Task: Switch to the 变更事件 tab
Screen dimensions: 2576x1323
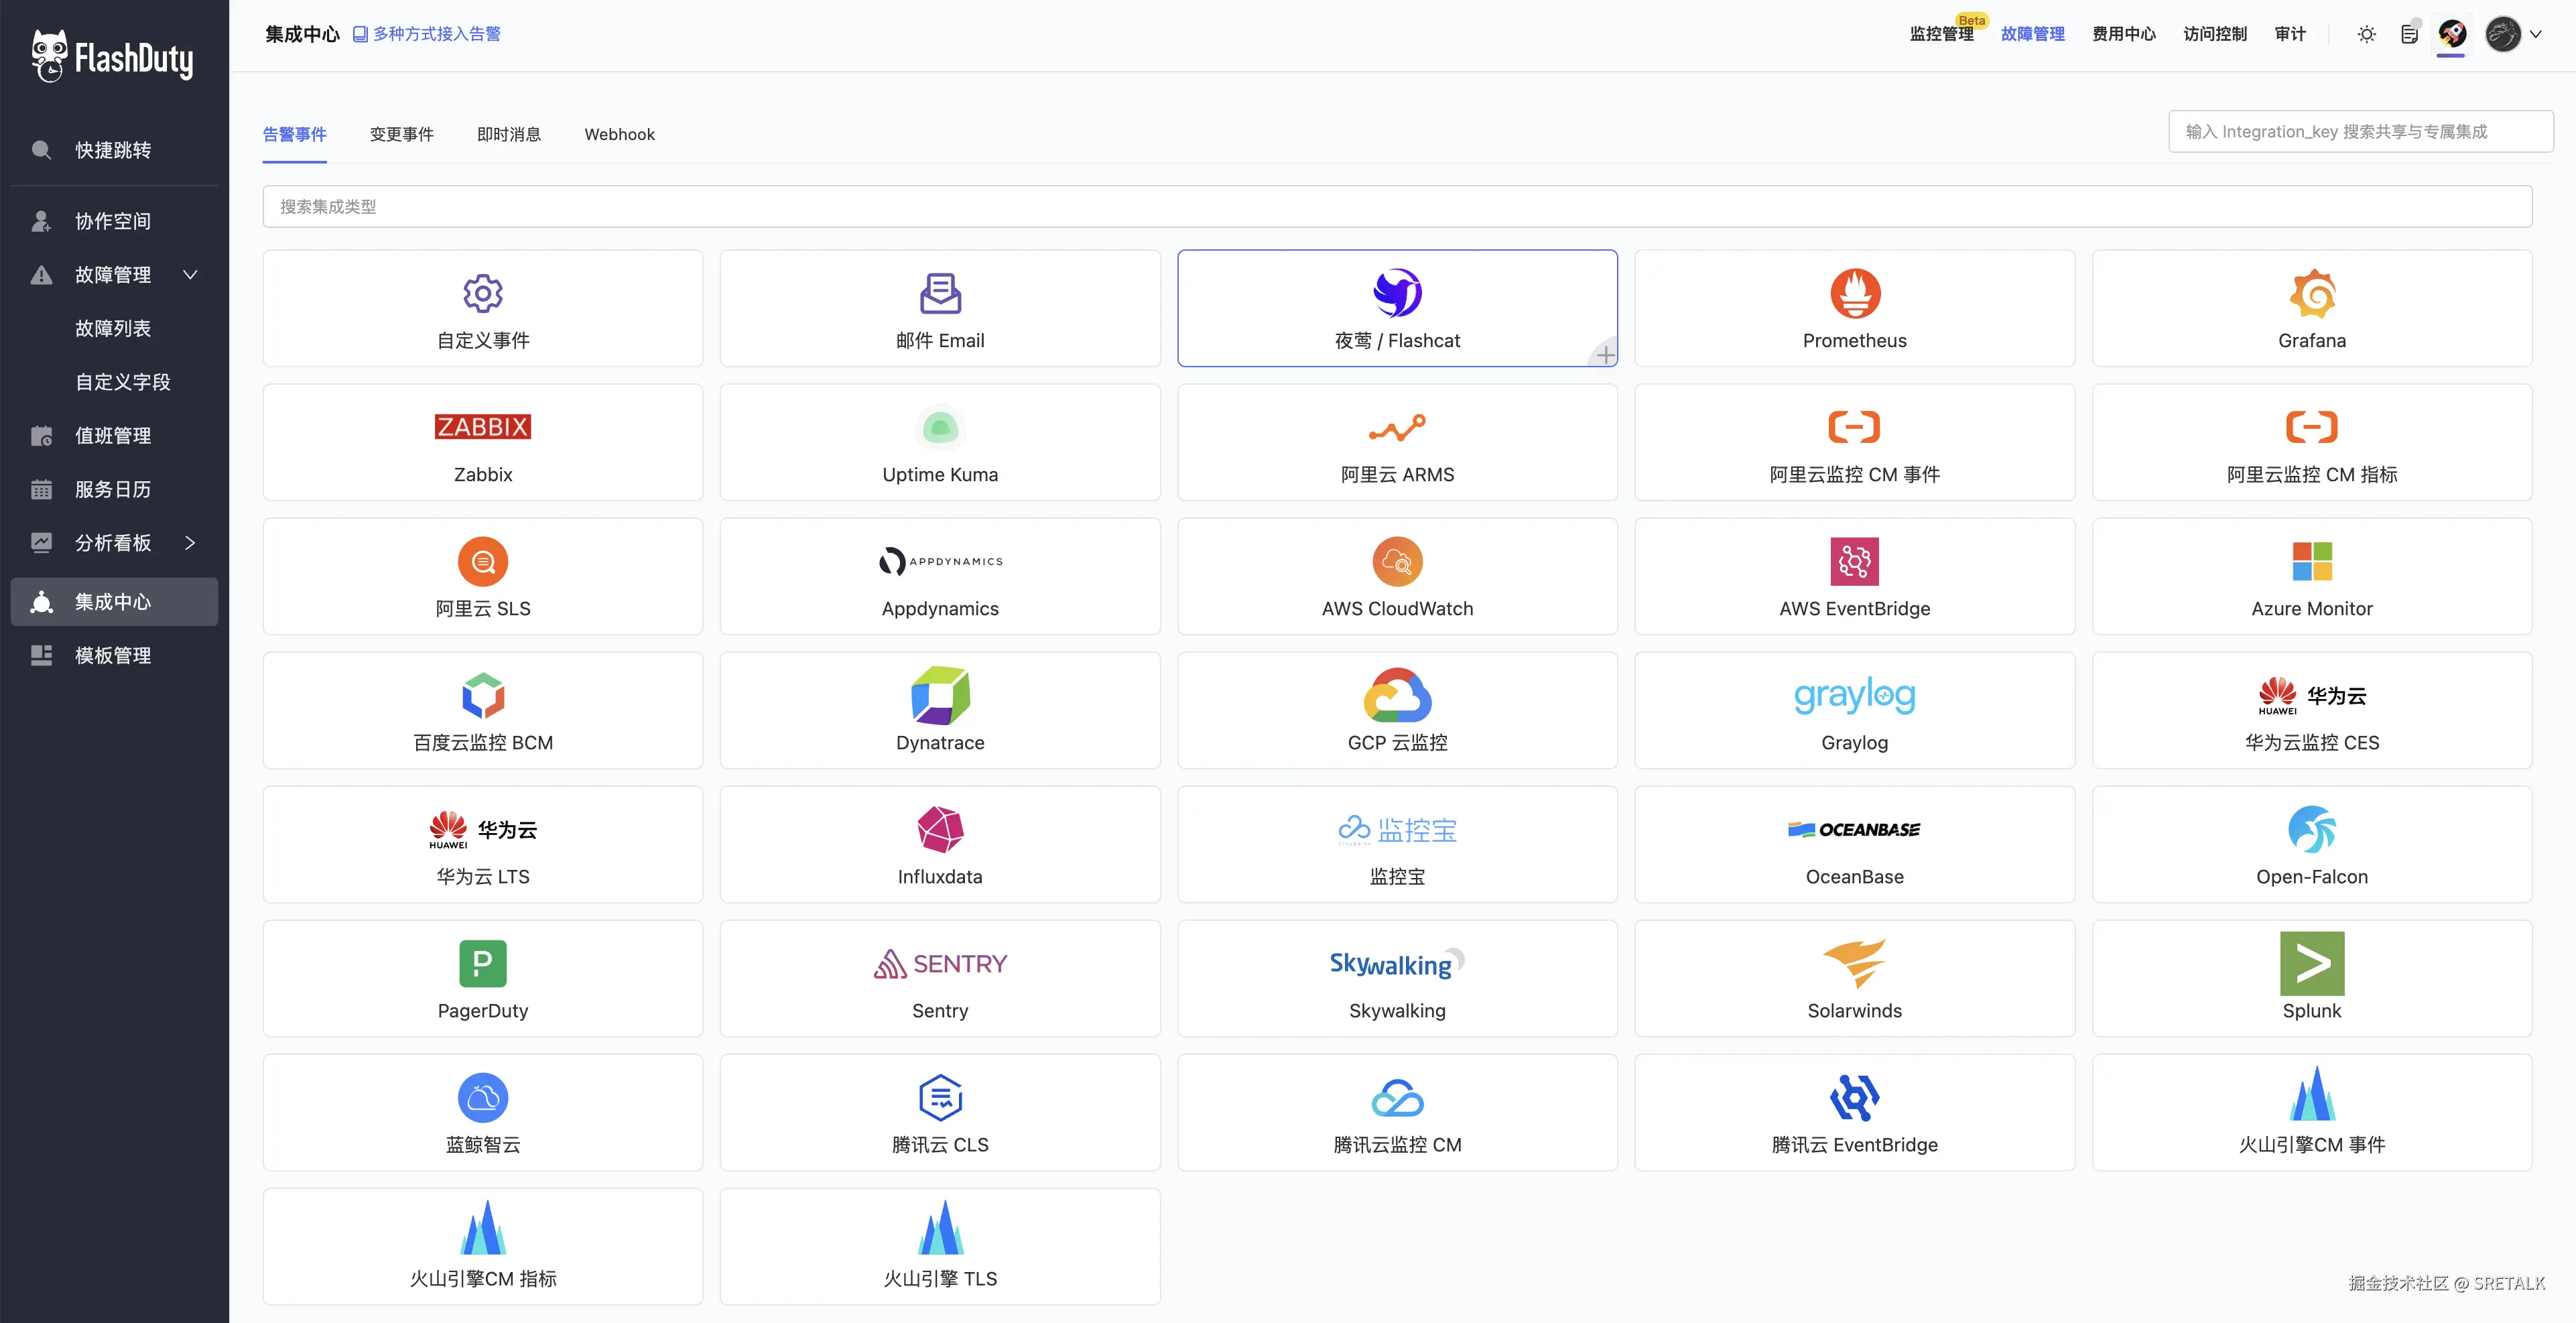Action: (401, 134)
